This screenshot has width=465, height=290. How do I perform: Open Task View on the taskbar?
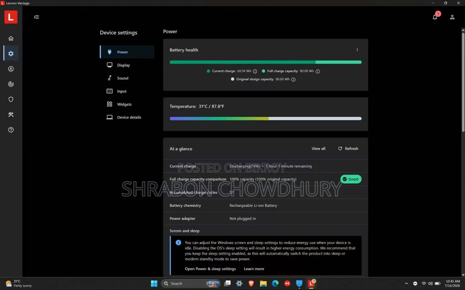pyautogui.click(x=227, y=283)
